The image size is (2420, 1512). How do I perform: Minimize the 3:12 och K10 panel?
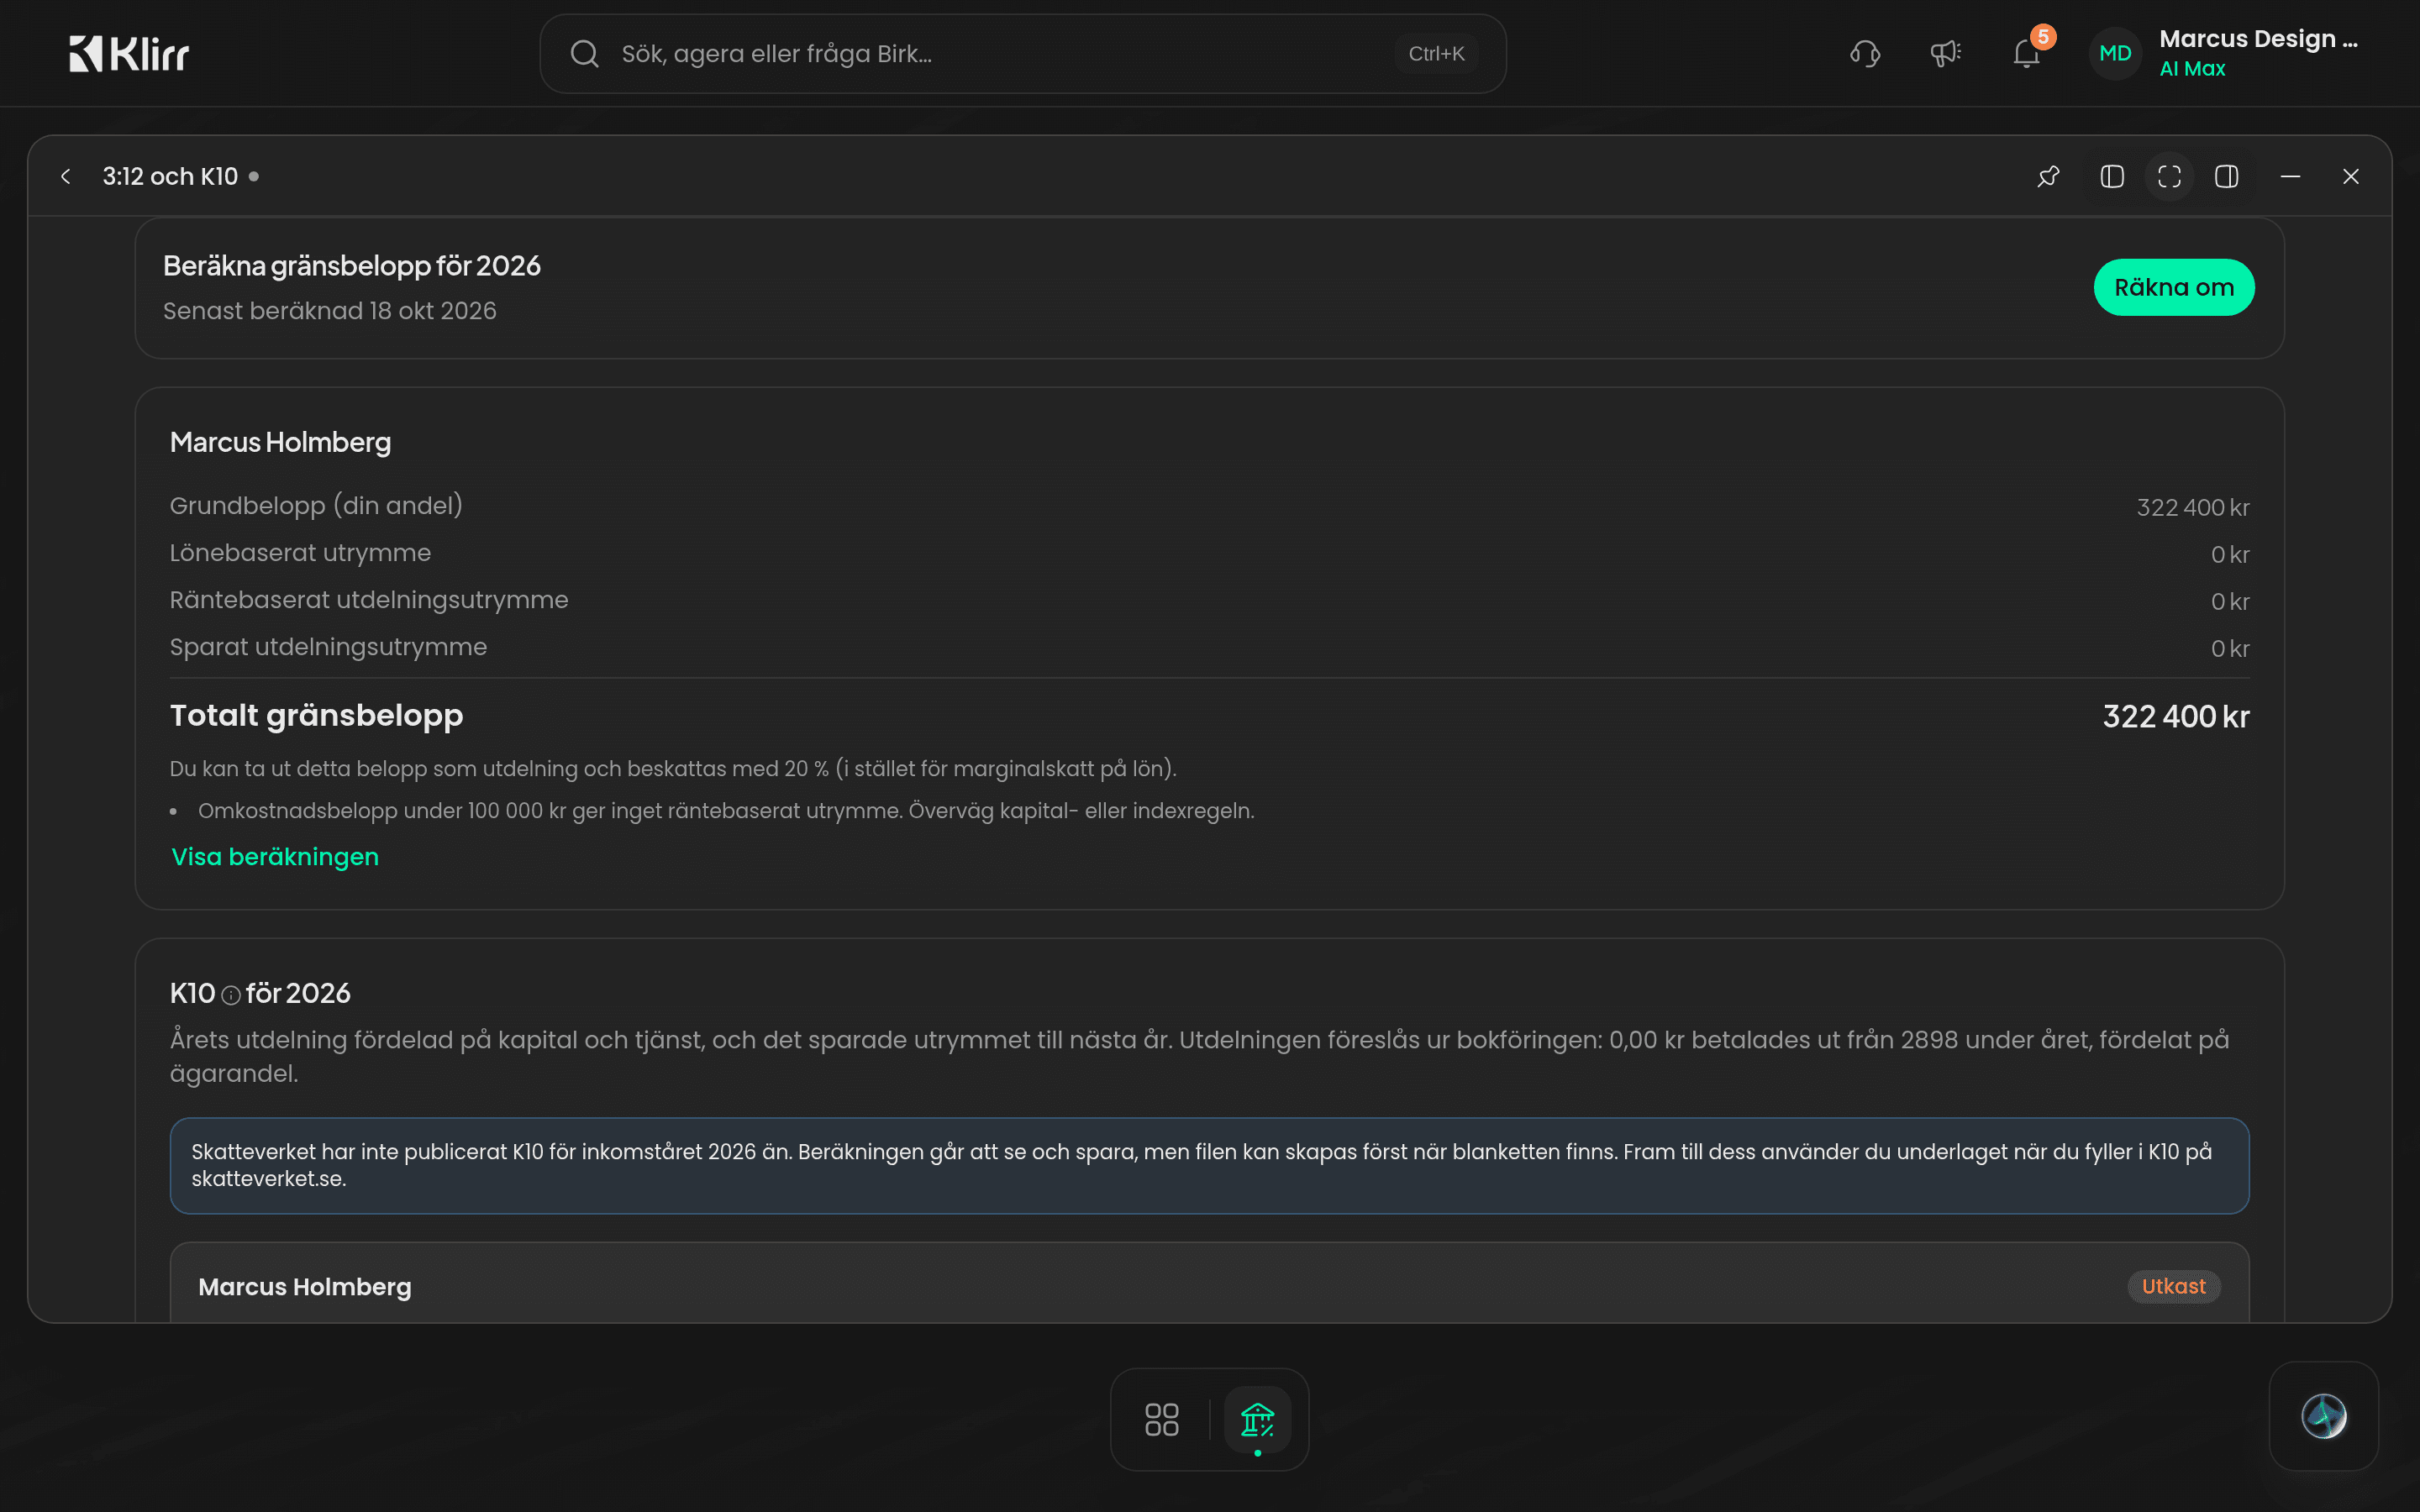click(2290, 177)
